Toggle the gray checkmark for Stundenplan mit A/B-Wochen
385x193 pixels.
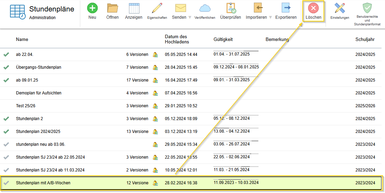(6, 183)
